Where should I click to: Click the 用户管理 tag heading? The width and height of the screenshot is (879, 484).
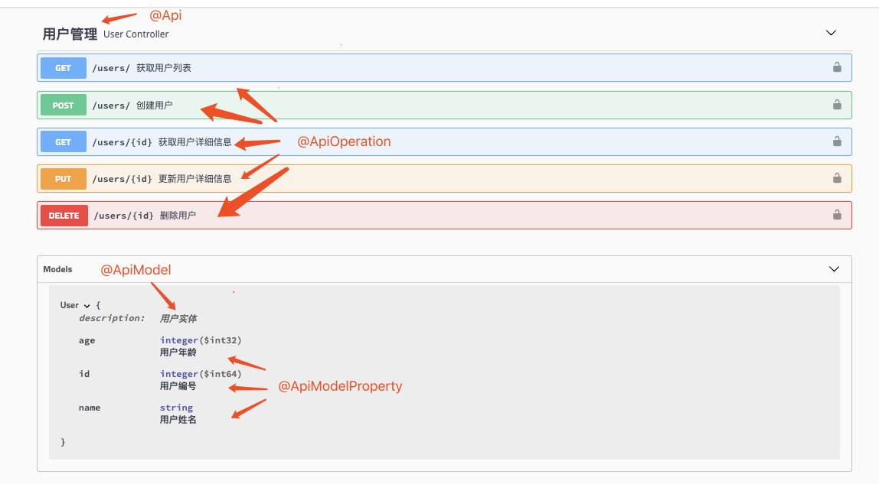[x=70, y=34]
